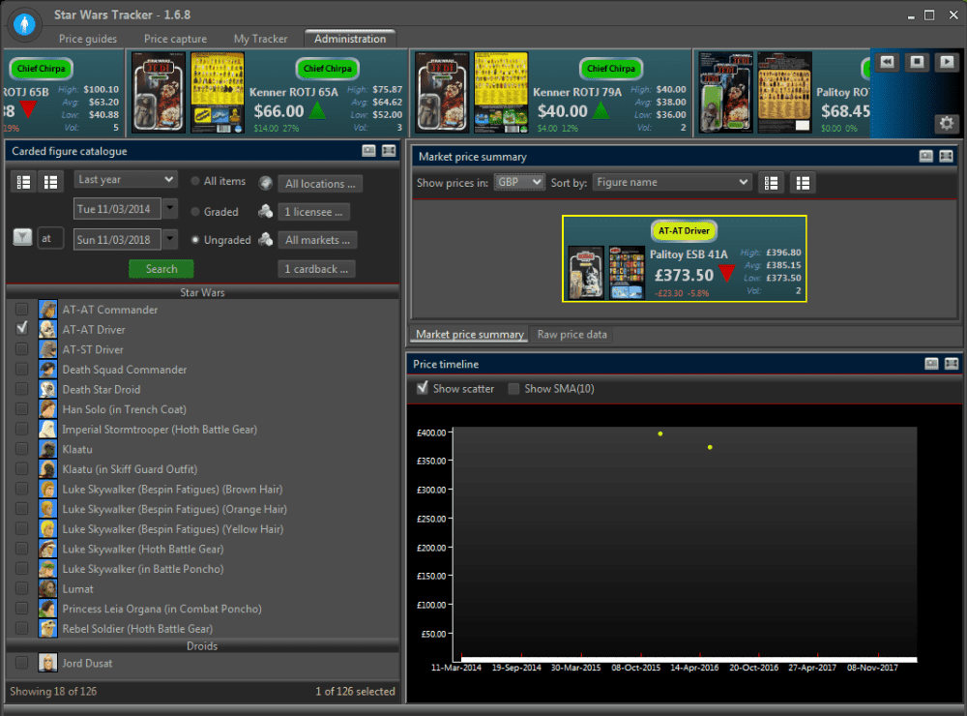Open ticker settings gear icon
This screenshot has height=716, width=967.
click(x=947, y=123)
